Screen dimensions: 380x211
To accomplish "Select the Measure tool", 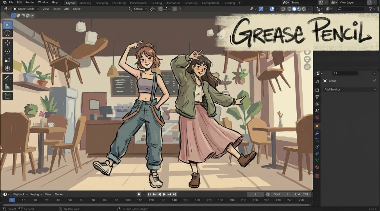I will 7,87.
